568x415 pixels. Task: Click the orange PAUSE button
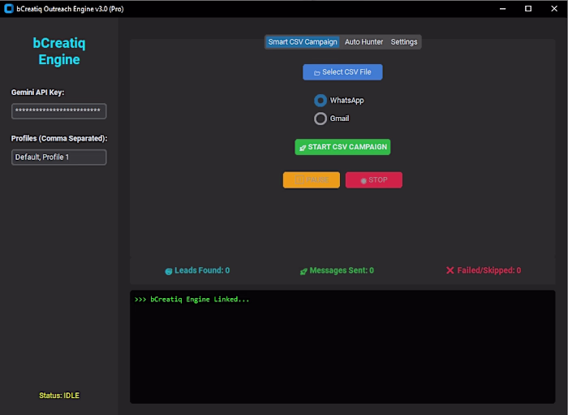312,179
